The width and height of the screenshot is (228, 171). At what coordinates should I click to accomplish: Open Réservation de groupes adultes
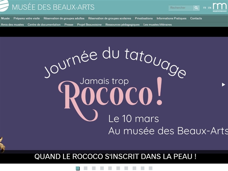(64, 18)
